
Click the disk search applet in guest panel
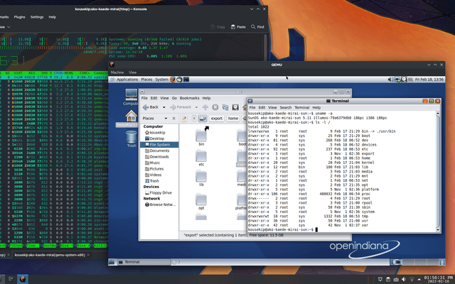point(404,80)
